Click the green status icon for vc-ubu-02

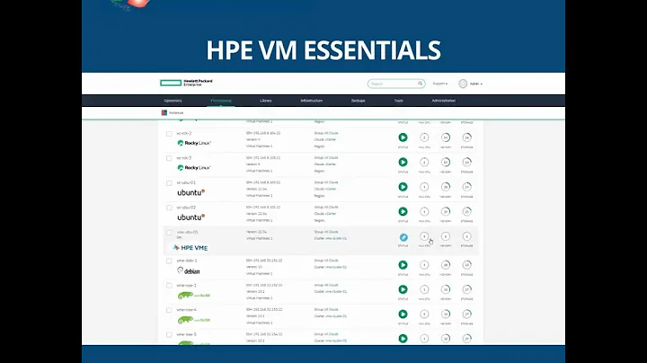coord(403,212)
